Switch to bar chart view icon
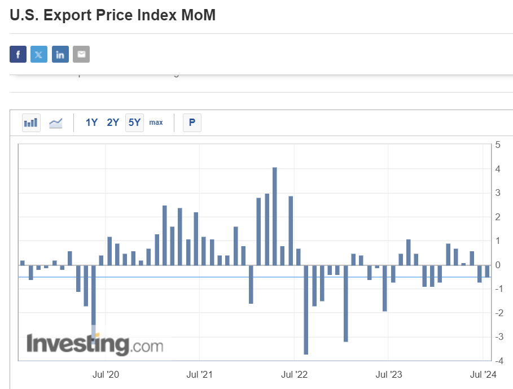The width and height of the screenshot is (513, 389). tap(31, 122)
